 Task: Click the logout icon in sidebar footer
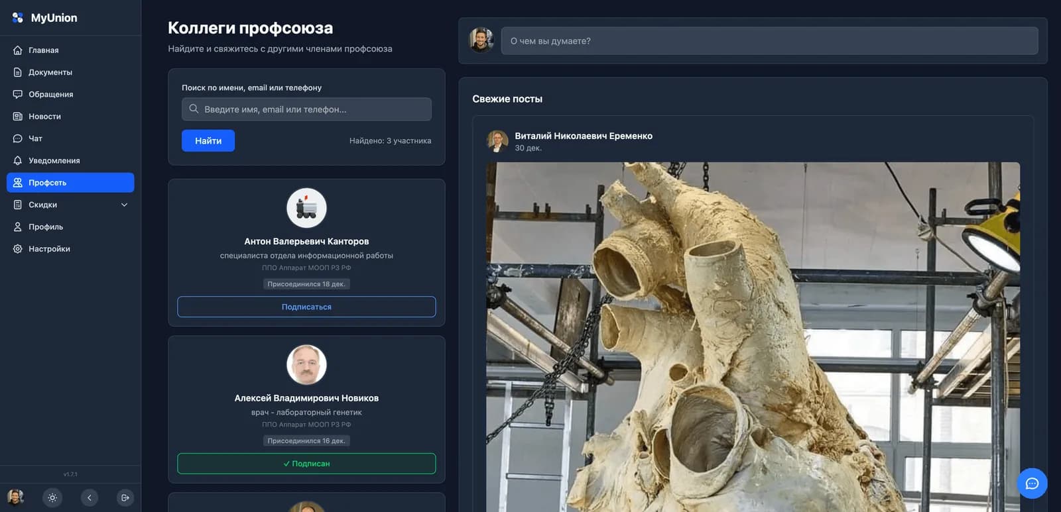click(x=125, y=497)
